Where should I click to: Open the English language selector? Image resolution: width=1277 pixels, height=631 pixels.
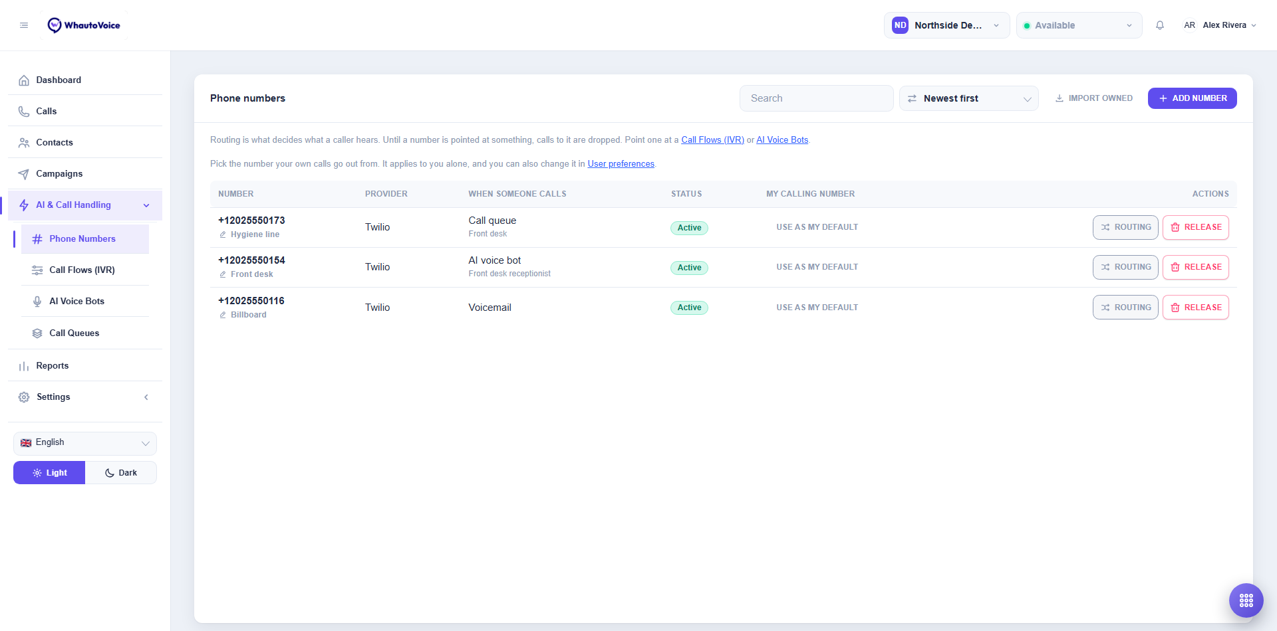pos(85,443)
